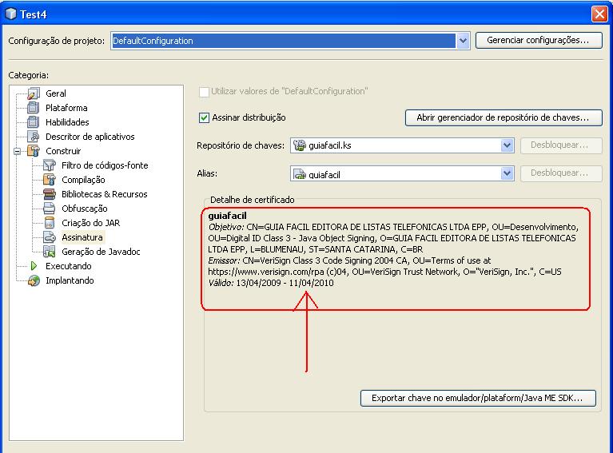Click the Descritor de aplicativos icon
The height and width of the screenshot is (453, 613).
[x=34, y=137]
